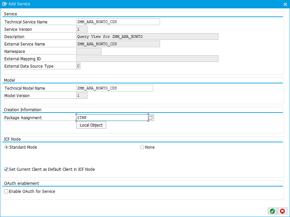Click the Package Assignment label

[23, 118]
